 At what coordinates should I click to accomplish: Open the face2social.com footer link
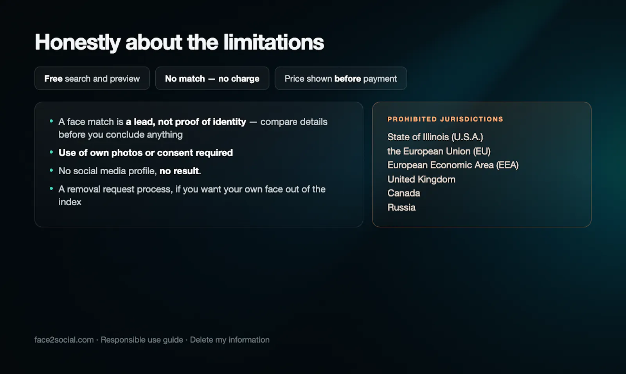(64, 340)
